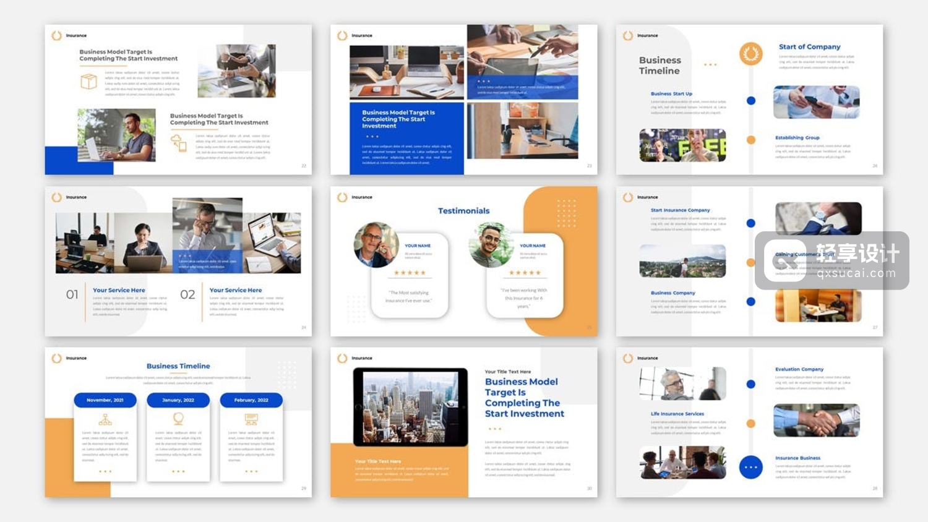Click the quote "The Most satisfying insurance I've ever use."
928x522 pixels.
point(408,297)
